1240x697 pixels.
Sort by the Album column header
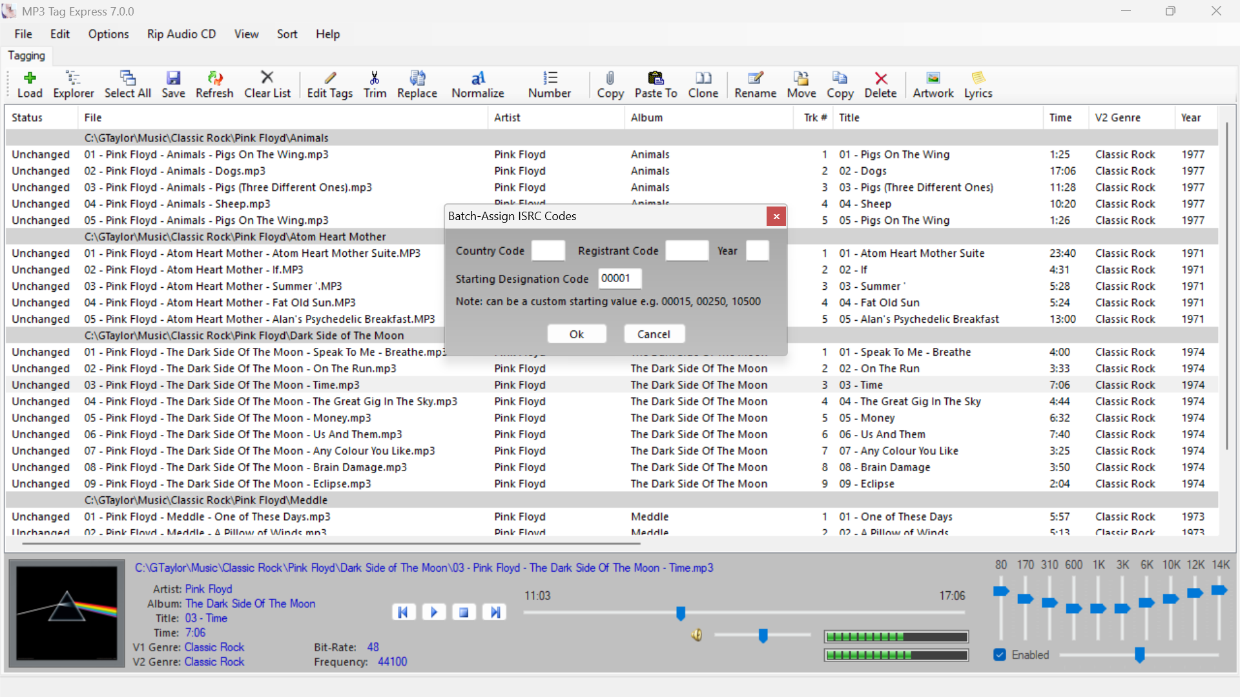click(x=708, y=117)
